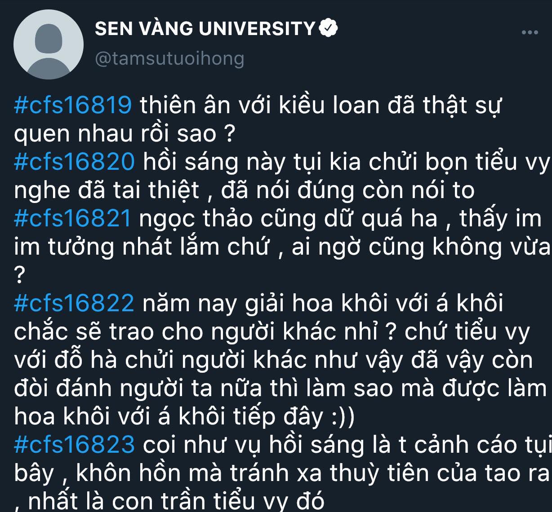The height and width of the screenshot is (512, 552).
Task: Open hashtag #cfs16820
Action: (75, 162)
